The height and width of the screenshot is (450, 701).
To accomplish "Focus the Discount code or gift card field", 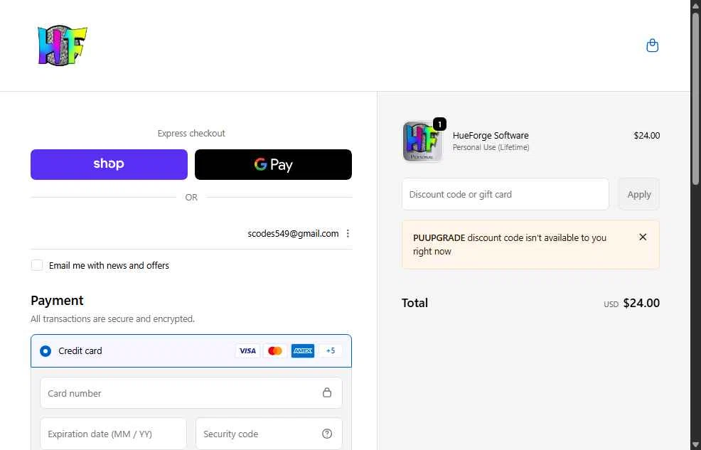I will pyautogui.click(x=505, y=194).
